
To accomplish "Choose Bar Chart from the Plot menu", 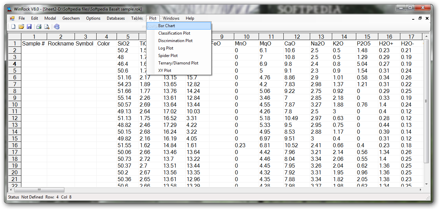I will pos(179,26).
